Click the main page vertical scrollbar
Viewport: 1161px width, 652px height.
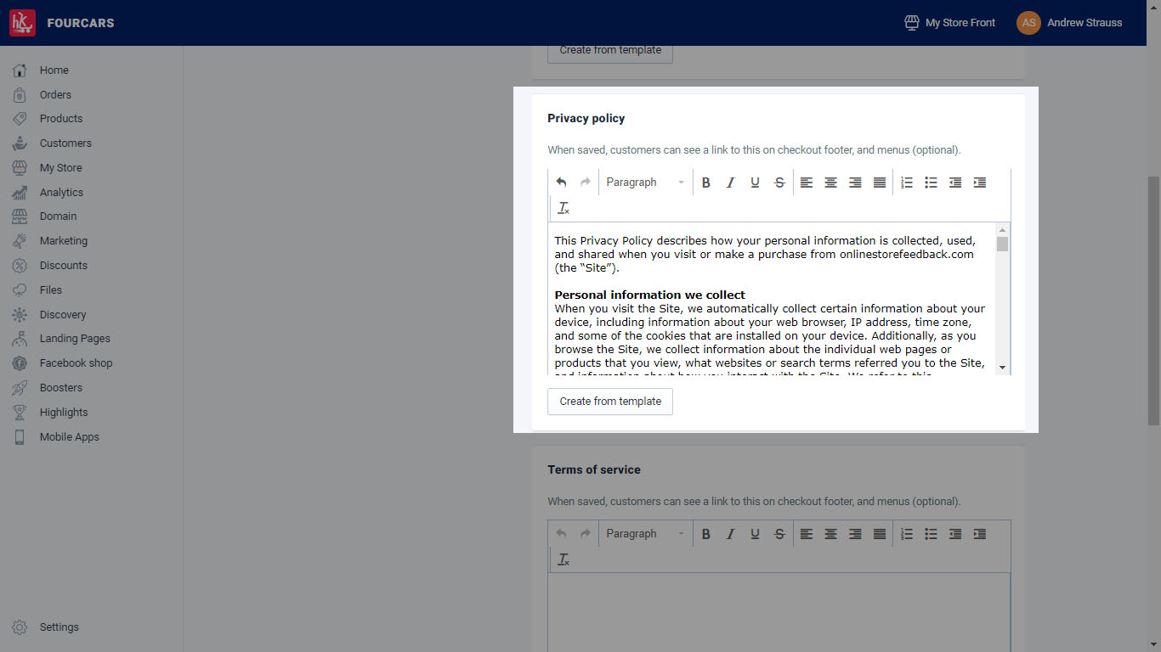pyautogui.click(x=1153, y=301)
